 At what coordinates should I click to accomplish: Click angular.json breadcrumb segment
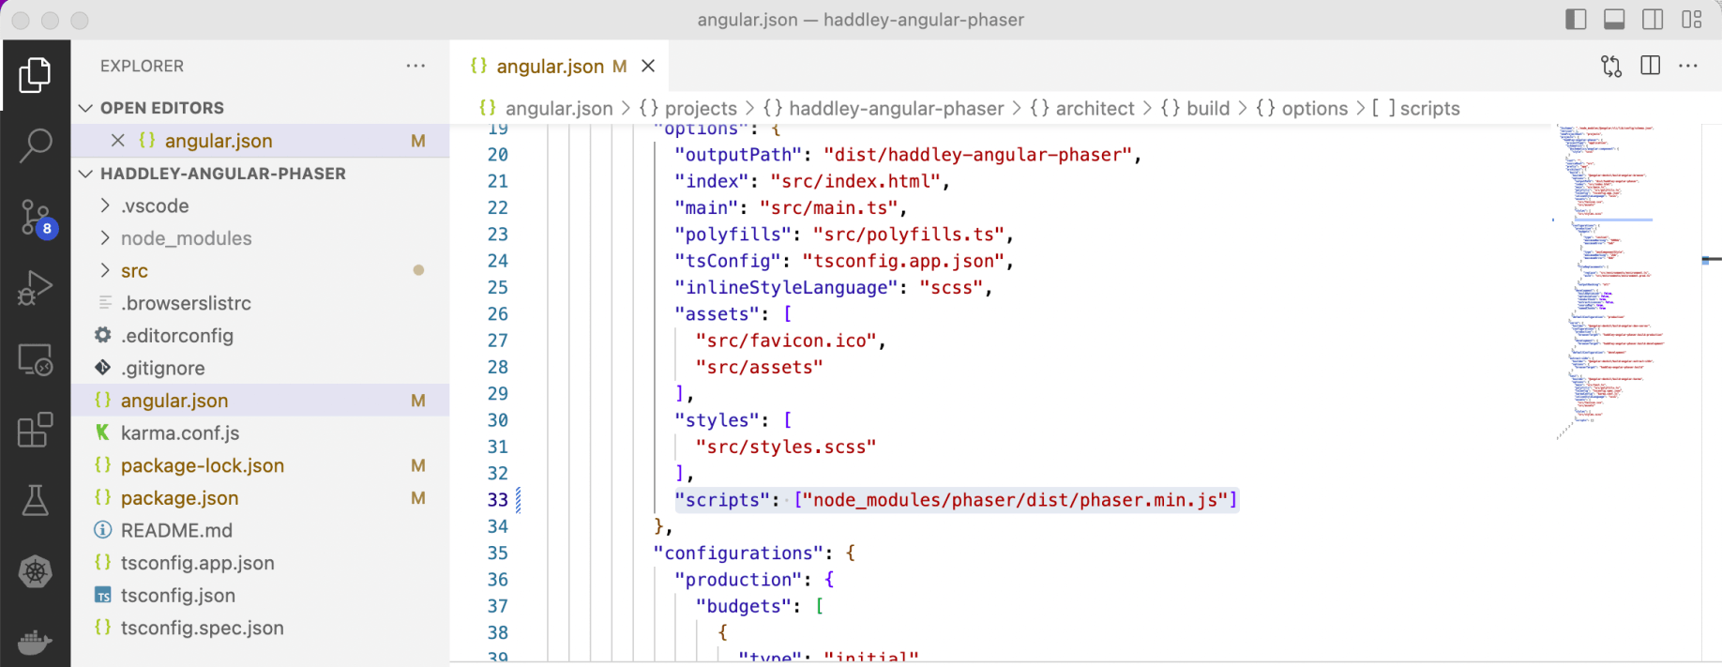(546, 109)
